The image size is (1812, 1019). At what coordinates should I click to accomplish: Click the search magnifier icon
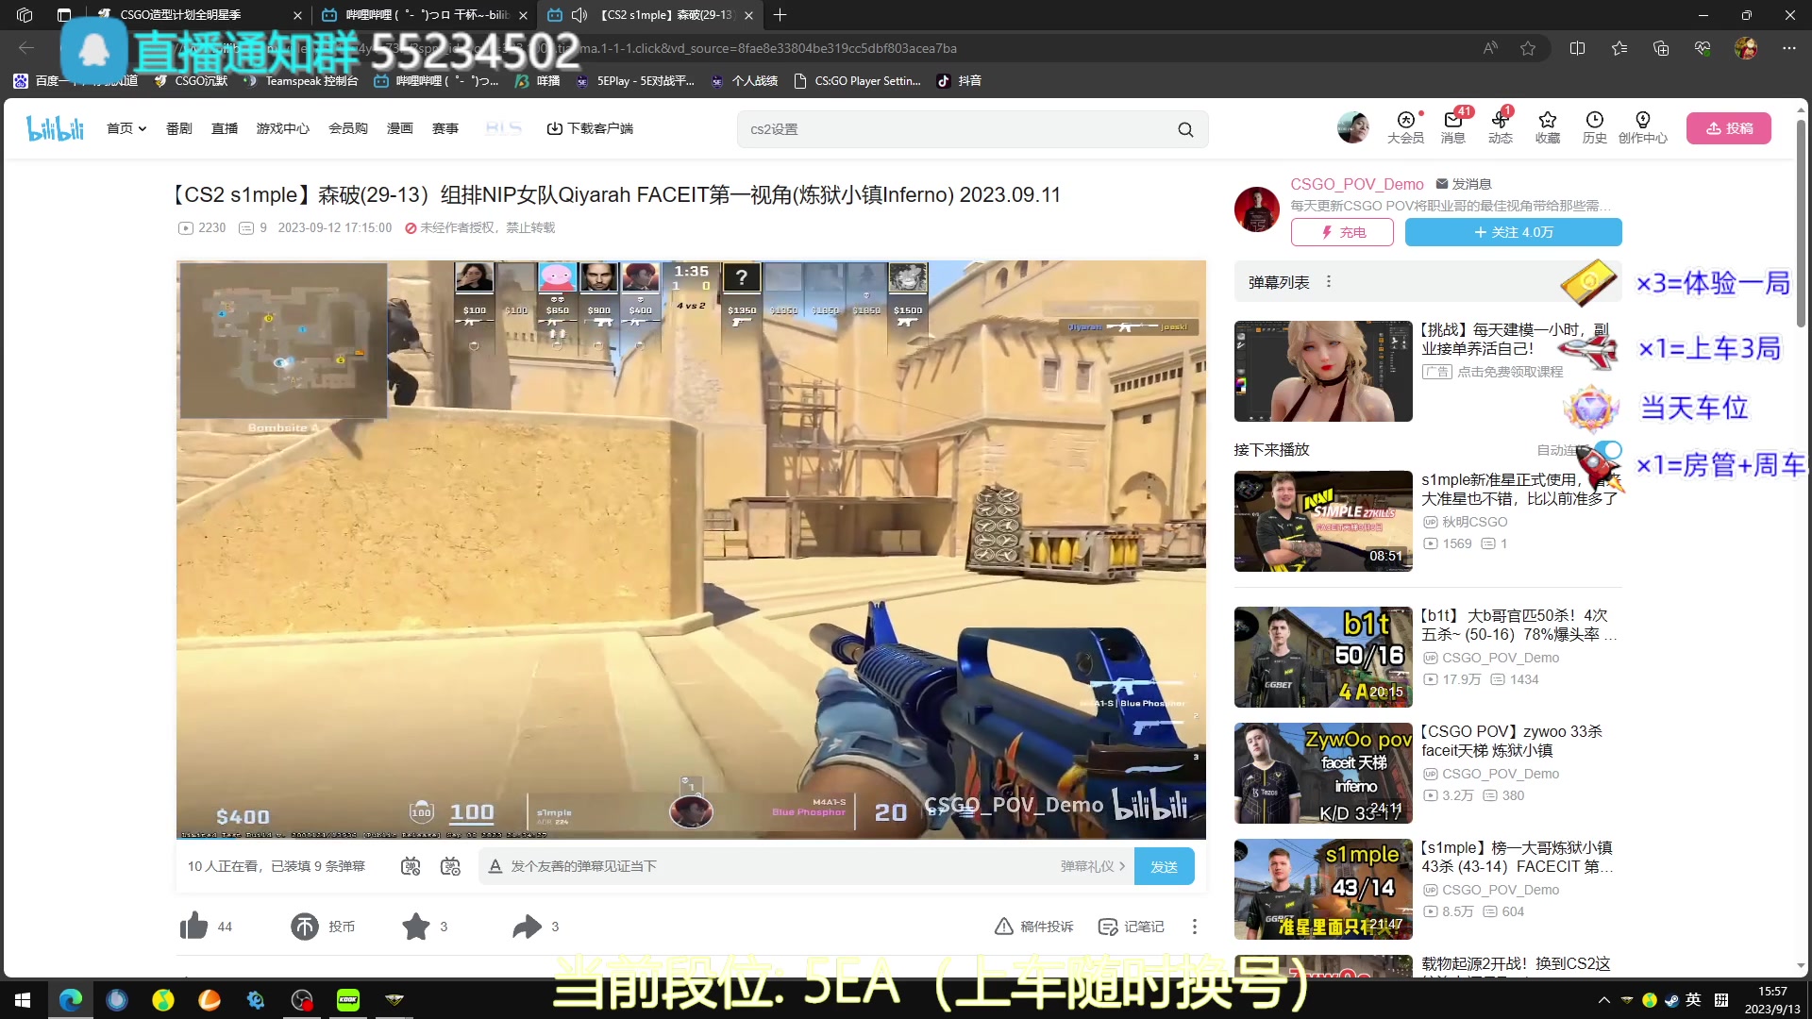pos(1185,129)
